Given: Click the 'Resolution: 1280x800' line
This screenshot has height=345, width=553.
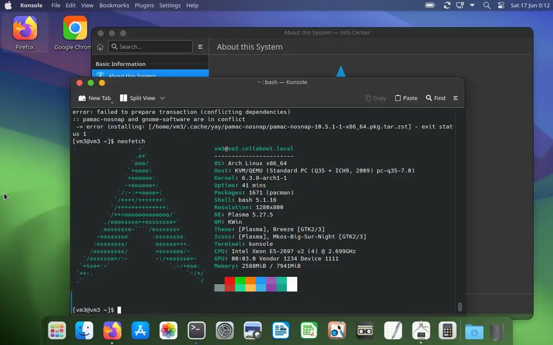Looking at the screenshot, I should [x=249, y=207].
